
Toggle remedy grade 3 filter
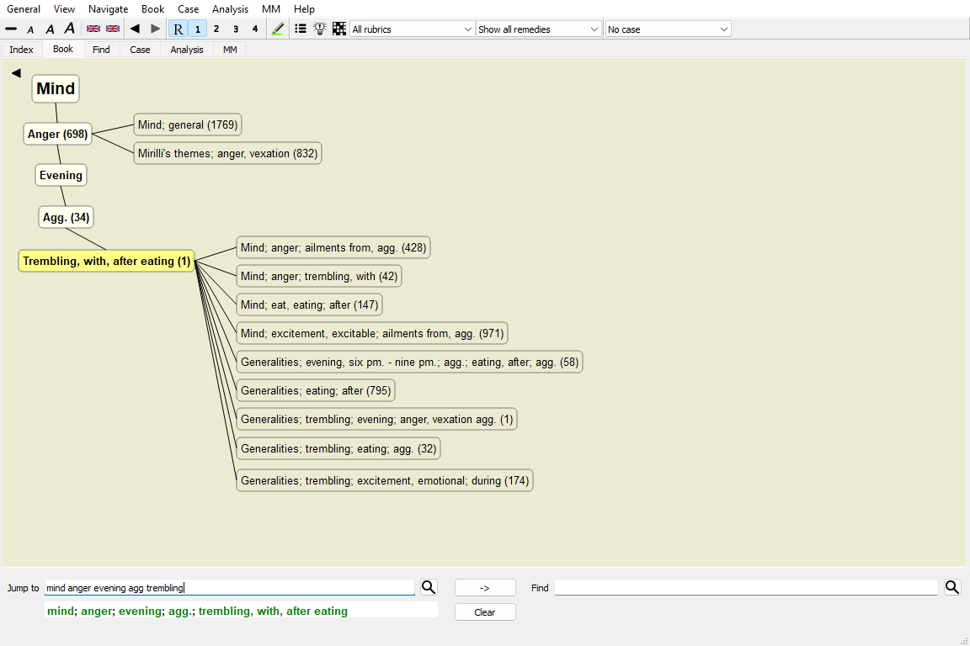[236, 29]
